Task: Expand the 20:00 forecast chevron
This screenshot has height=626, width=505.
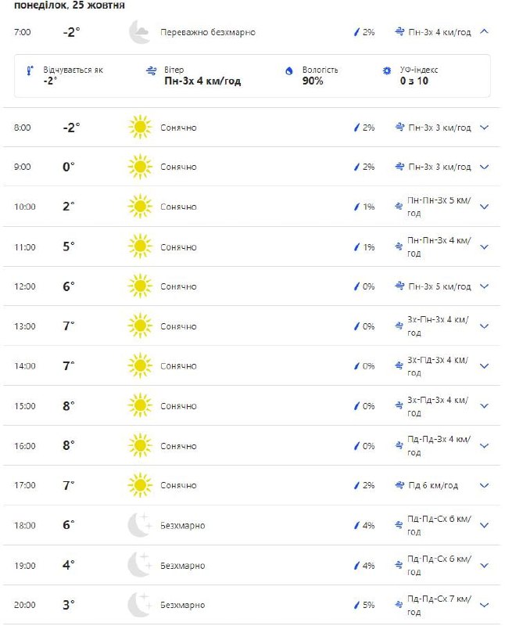Action: pyautogui.click(x=484, y=605)
